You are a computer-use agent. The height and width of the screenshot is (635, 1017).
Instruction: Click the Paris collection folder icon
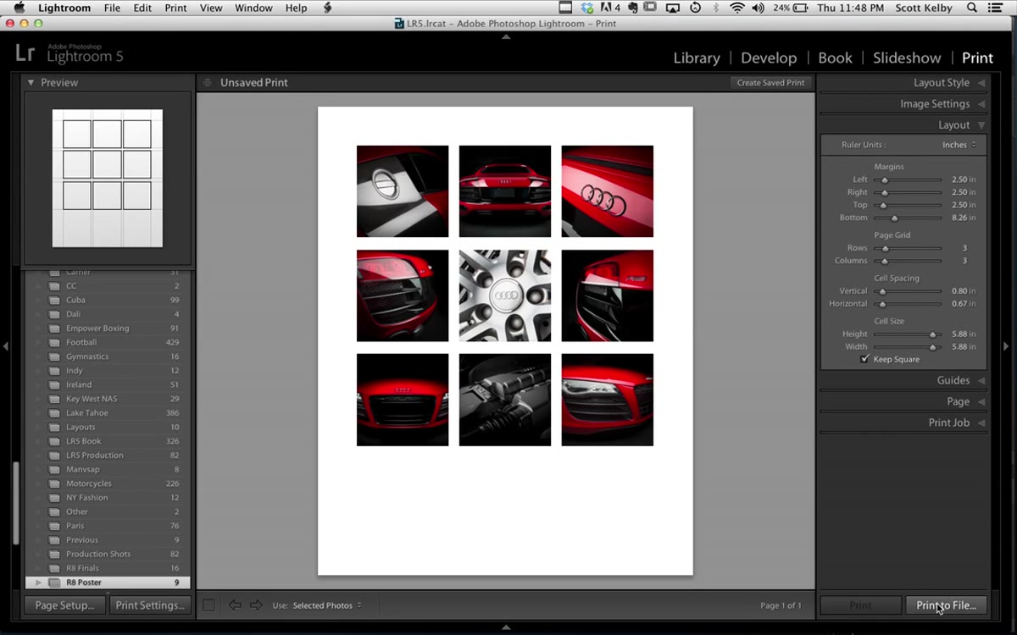[x=54, y=526]
